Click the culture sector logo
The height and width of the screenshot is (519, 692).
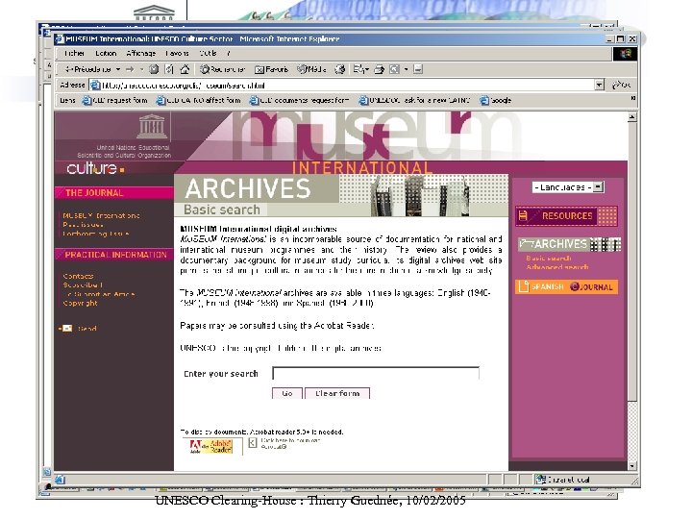tap(95, 168)
